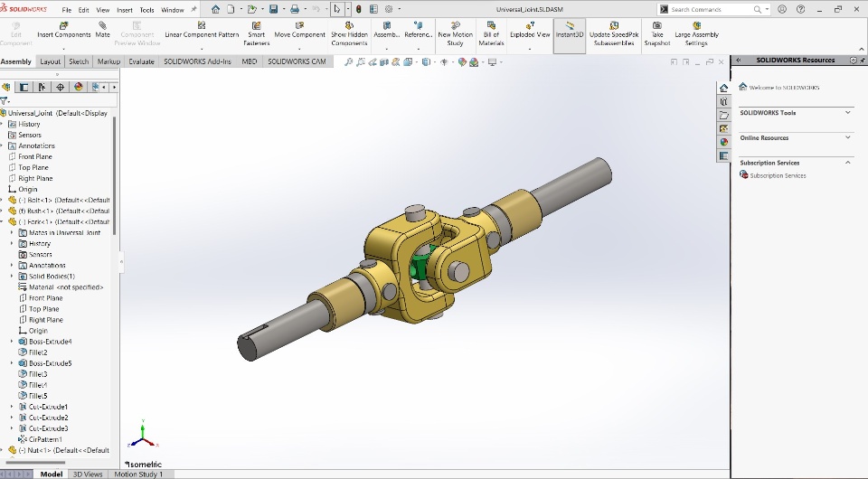Open Design Library icon in task pane

pos(723,101)
